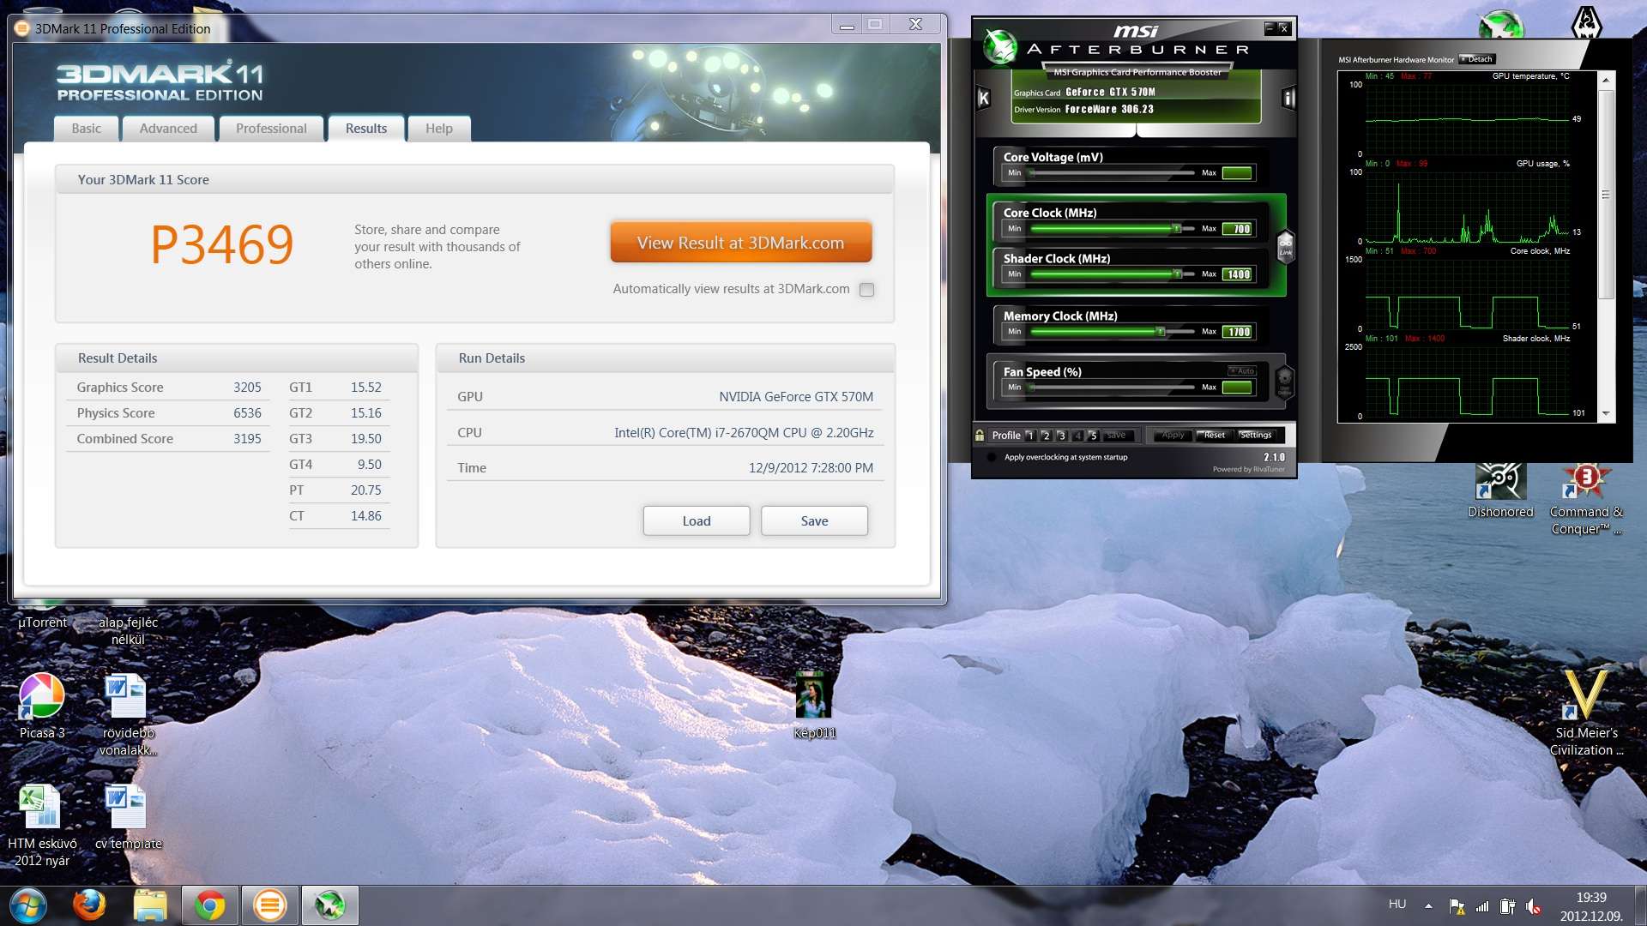This screenshot has width=1647, height=926.
Task: Click the hardware monitor scrollbar thumb
Action: pos(1607,194)
